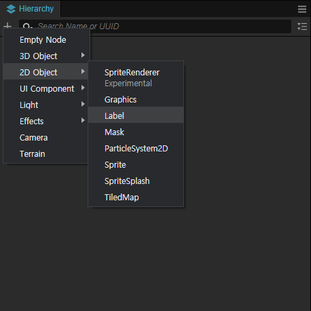Create a Camera node
The image size is (311, 311).
pyautogui.click(x=46, y=137)
